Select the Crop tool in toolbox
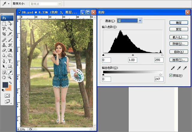The width and height of the screenshot is (192, 132). click(x=4, y=34)
